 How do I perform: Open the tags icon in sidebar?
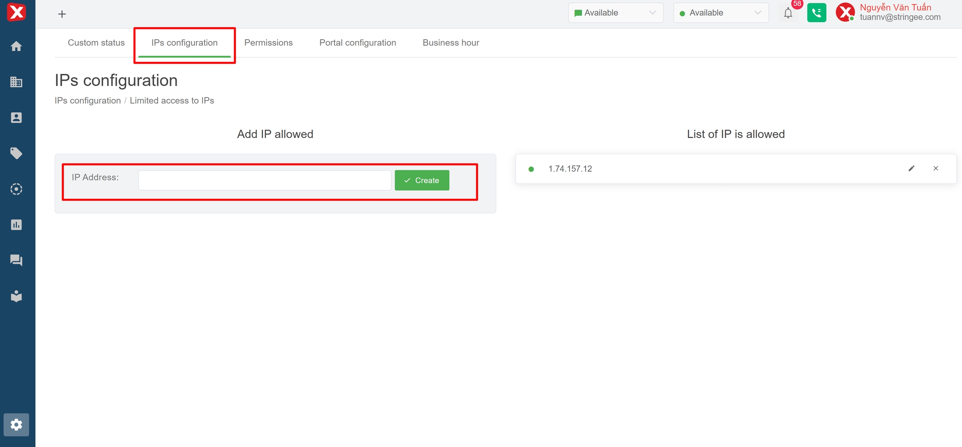16,153
